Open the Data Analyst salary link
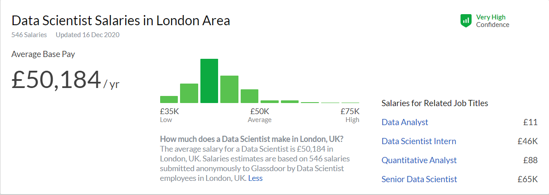Screen dimensions: 549x195 405,122
